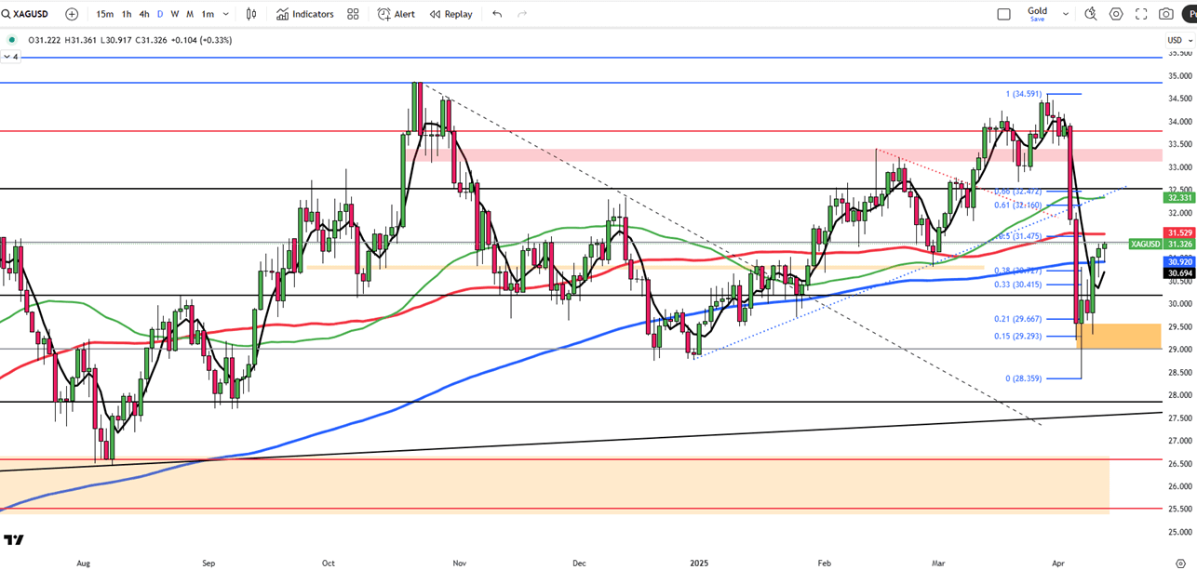The height and width of the screenshot is (570, 1197).
Task: Save the Gold chart layout
Action: pos(1037,14)
